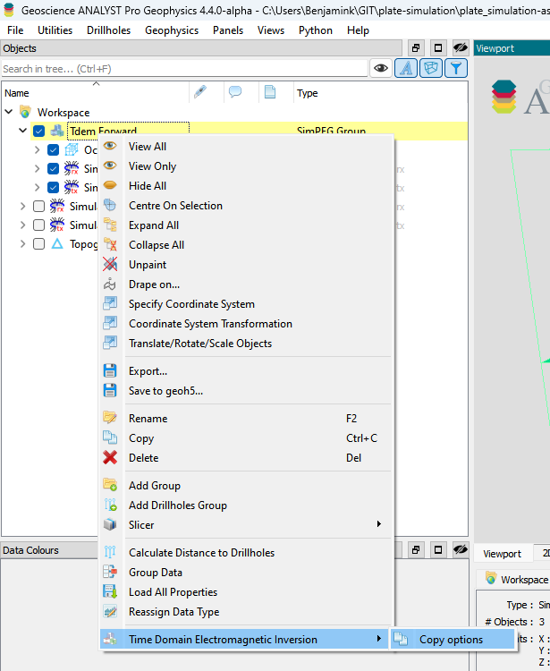Click the cube icon in Objects toolbar
Image resolution: width=550 pixels, height=671 pixels.
(x=431, y=68)
